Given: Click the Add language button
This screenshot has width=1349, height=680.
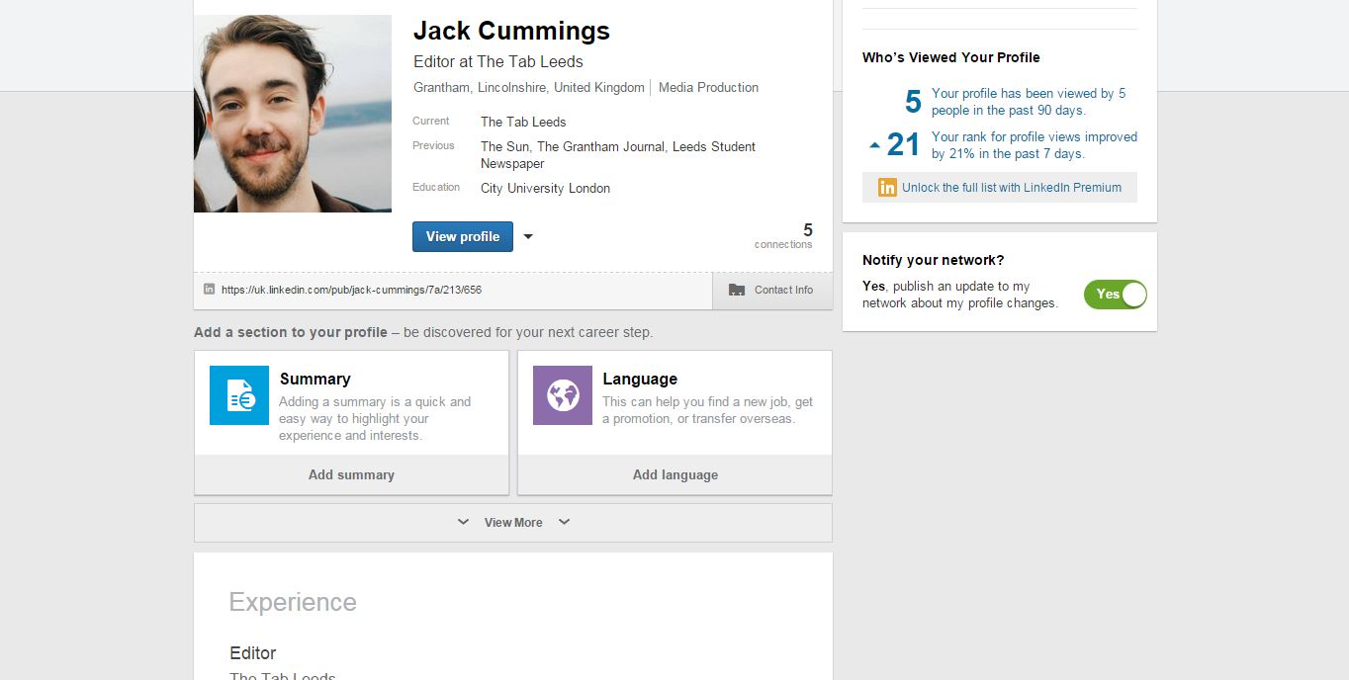Looking at the screenshot, I should tap(675, 474).
